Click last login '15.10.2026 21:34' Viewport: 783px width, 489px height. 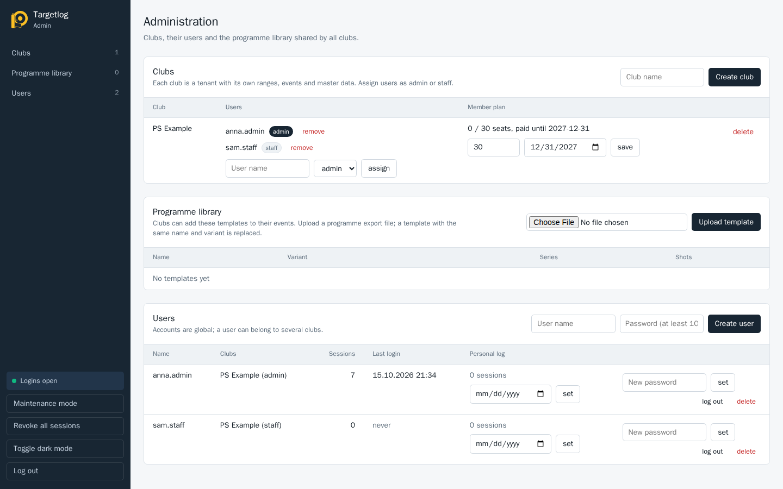click(405, 375)
